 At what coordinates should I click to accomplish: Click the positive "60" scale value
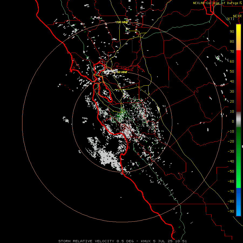(x=232, y=61)
